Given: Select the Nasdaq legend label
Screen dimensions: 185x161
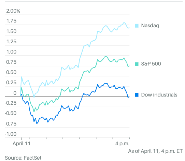Looking at the screenshot, I should point(150,26).
